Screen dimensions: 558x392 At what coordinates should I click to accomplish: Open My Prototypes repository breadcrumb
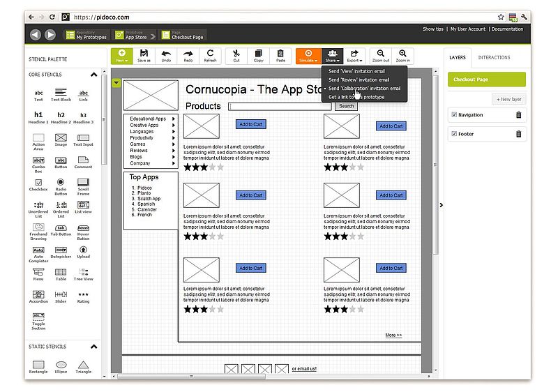(86, 35)
